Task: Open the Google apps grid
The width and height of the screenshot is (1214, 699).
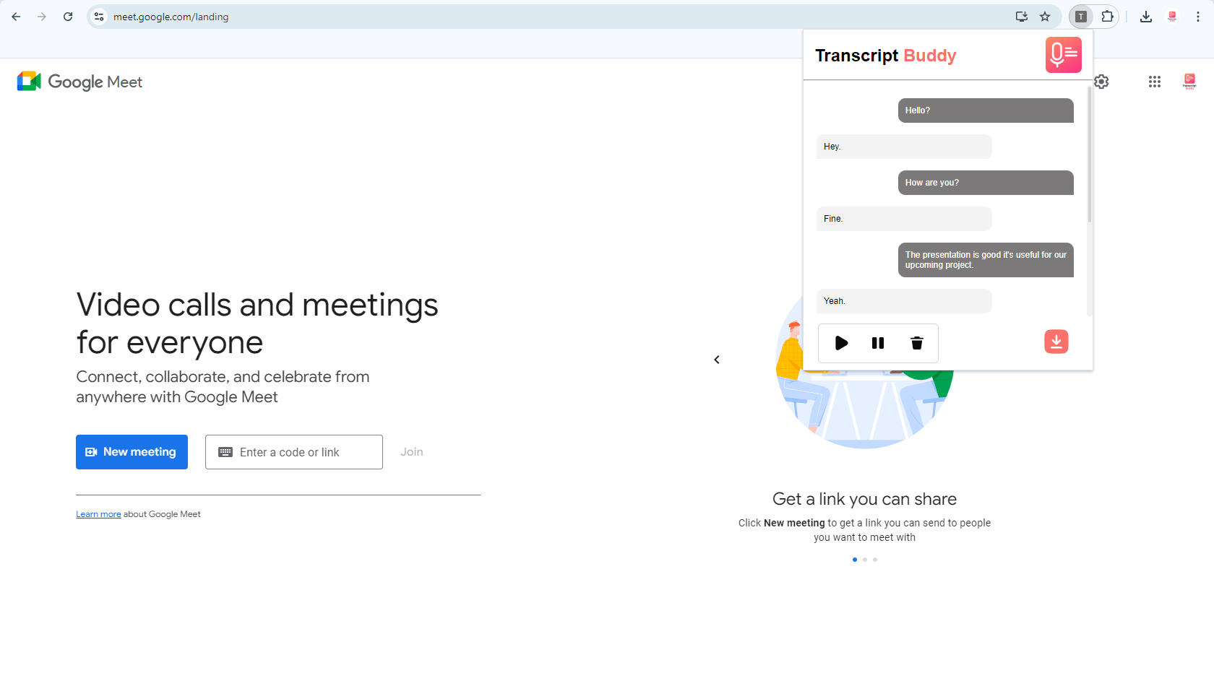Action: [x=1154, y=82]
